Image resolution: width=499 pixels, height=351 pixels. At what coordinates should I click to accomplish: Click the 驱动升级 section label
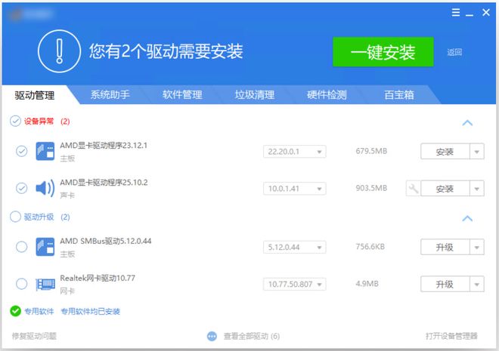[39, 217]
